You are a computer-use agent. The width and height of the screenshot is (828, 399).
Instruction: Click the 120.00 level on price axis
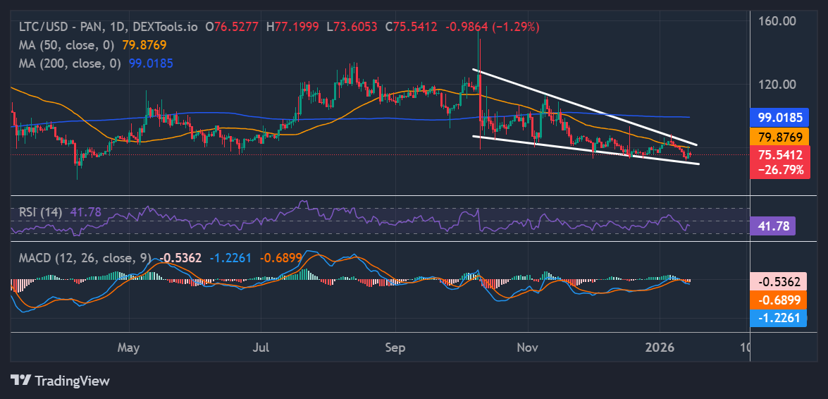pyautogui.click(x=779, y=85)
